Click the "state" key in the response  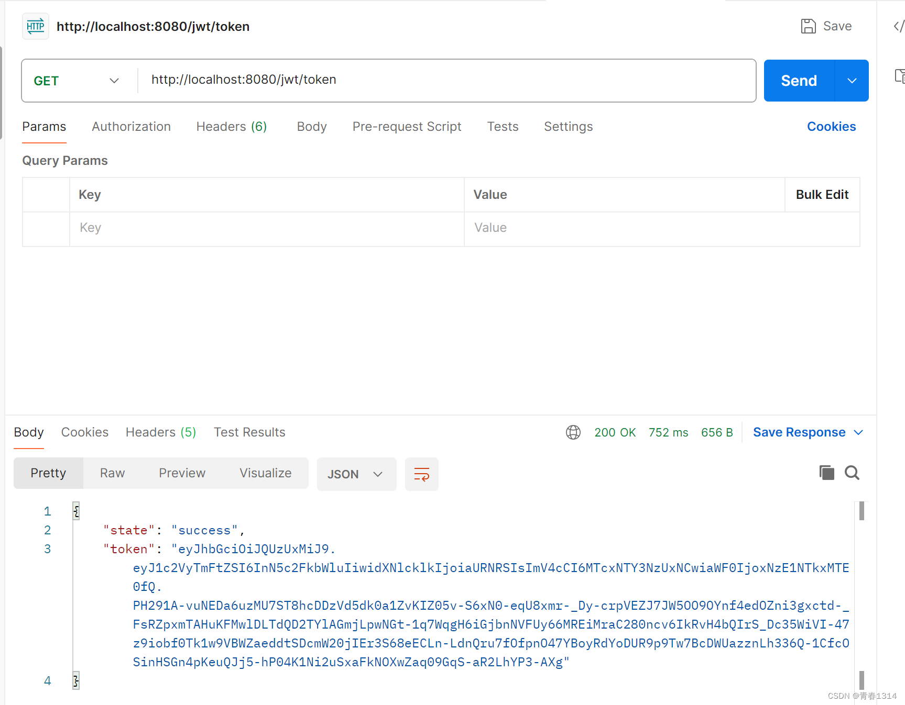pos(129,530)
